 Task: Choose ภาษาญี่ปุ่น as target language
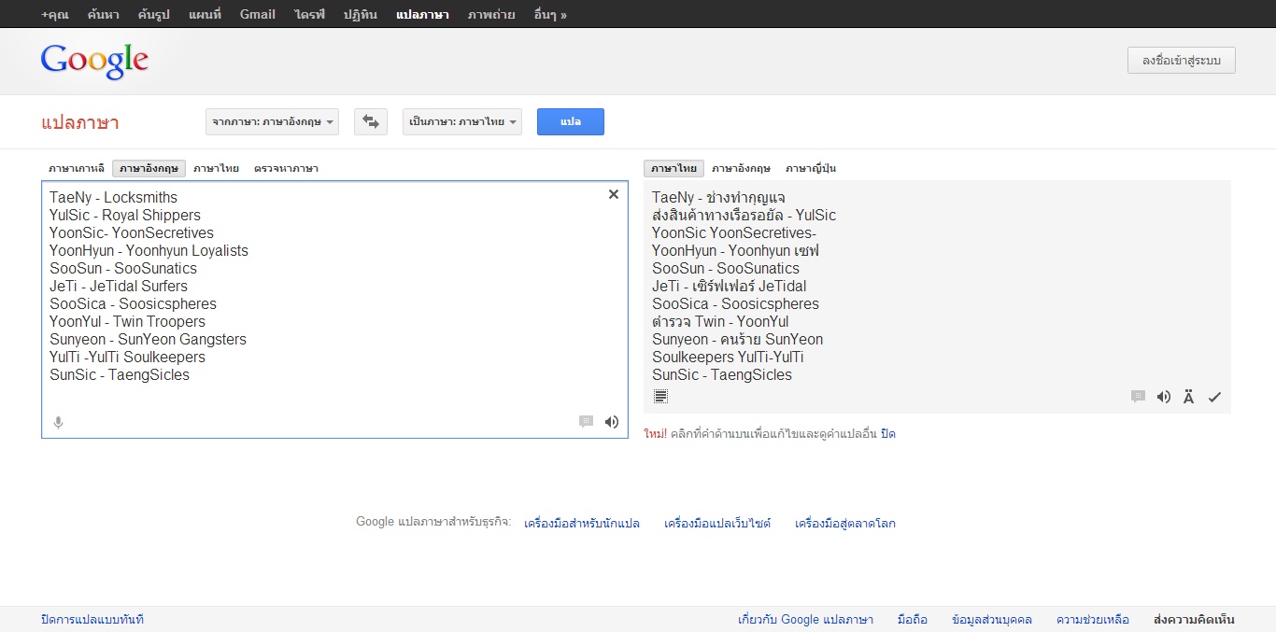(810, 169)
